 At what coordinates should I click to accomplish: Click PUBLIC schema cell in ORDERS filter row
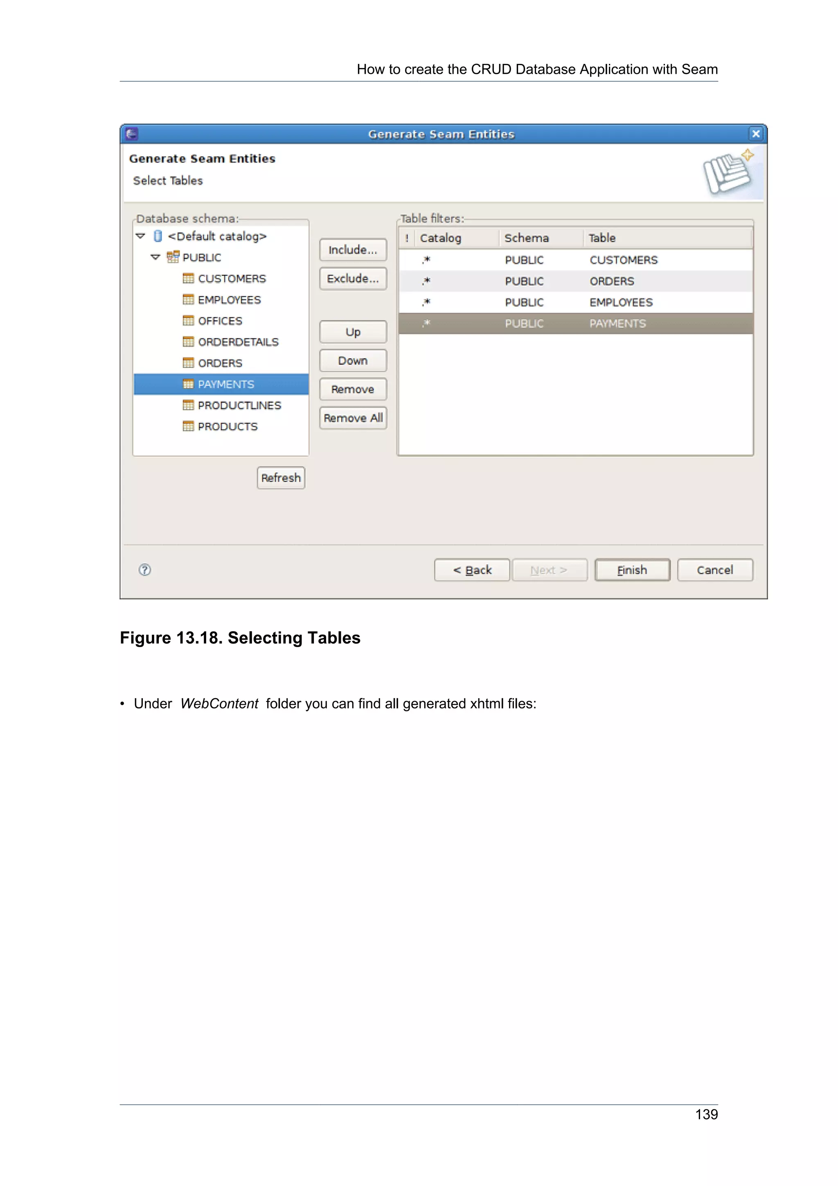(524, 281)
